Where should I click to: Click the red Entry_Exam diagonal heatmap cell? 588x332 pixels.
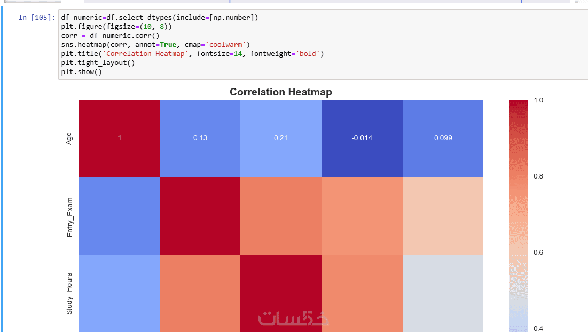click(200, 216)
